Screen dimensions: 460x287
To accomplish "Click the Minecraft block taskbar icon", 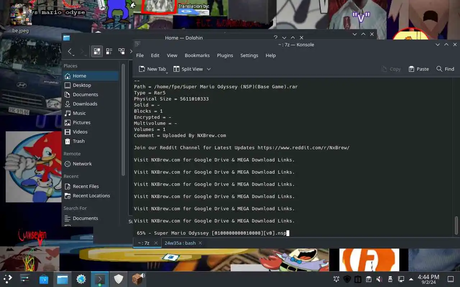I will click(x=137, y=279).
